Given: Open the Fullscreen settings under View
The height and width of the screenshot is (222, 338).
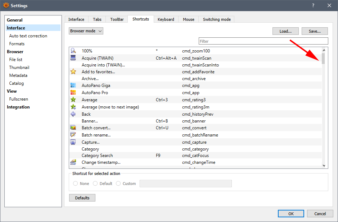Looking at the screenshot, I should pyautogui.click(x=19, y=99).
